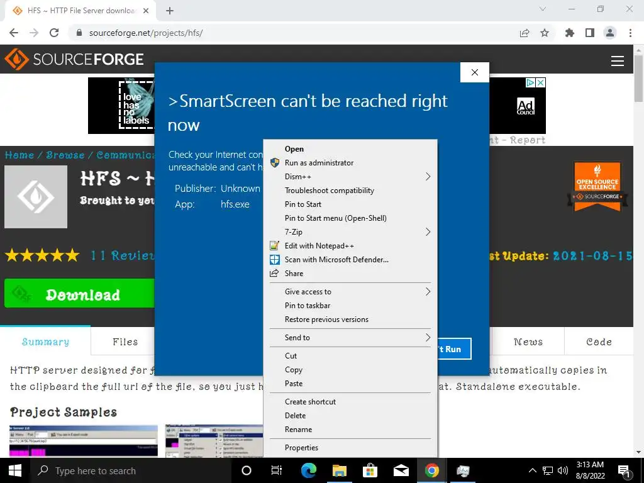This screenshot has height=483, width=644.
Task: Click the Windows taskbar search box
Action: click(x=131, y=470)
